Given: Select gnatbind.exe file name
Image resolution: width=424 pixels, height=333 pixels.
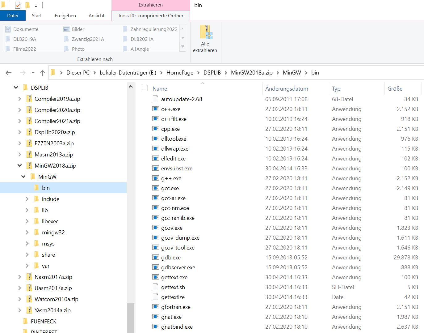Looking at the screenshot, I should coord(177,327).
